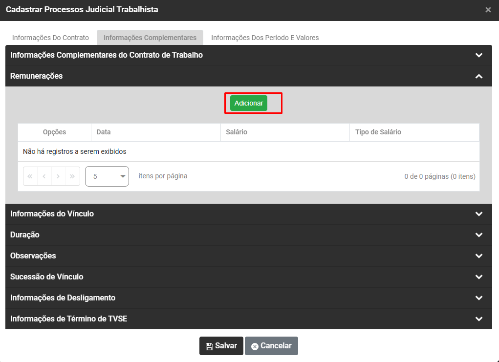Open the items per page dropdown
Viewport: 499px width, 362px height.
click(x=107, y=176)
